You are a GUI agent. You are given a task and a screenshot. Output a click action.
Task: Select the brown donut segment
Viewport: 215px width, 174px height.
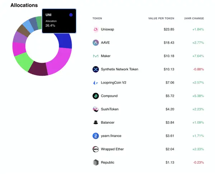(24, 31)
